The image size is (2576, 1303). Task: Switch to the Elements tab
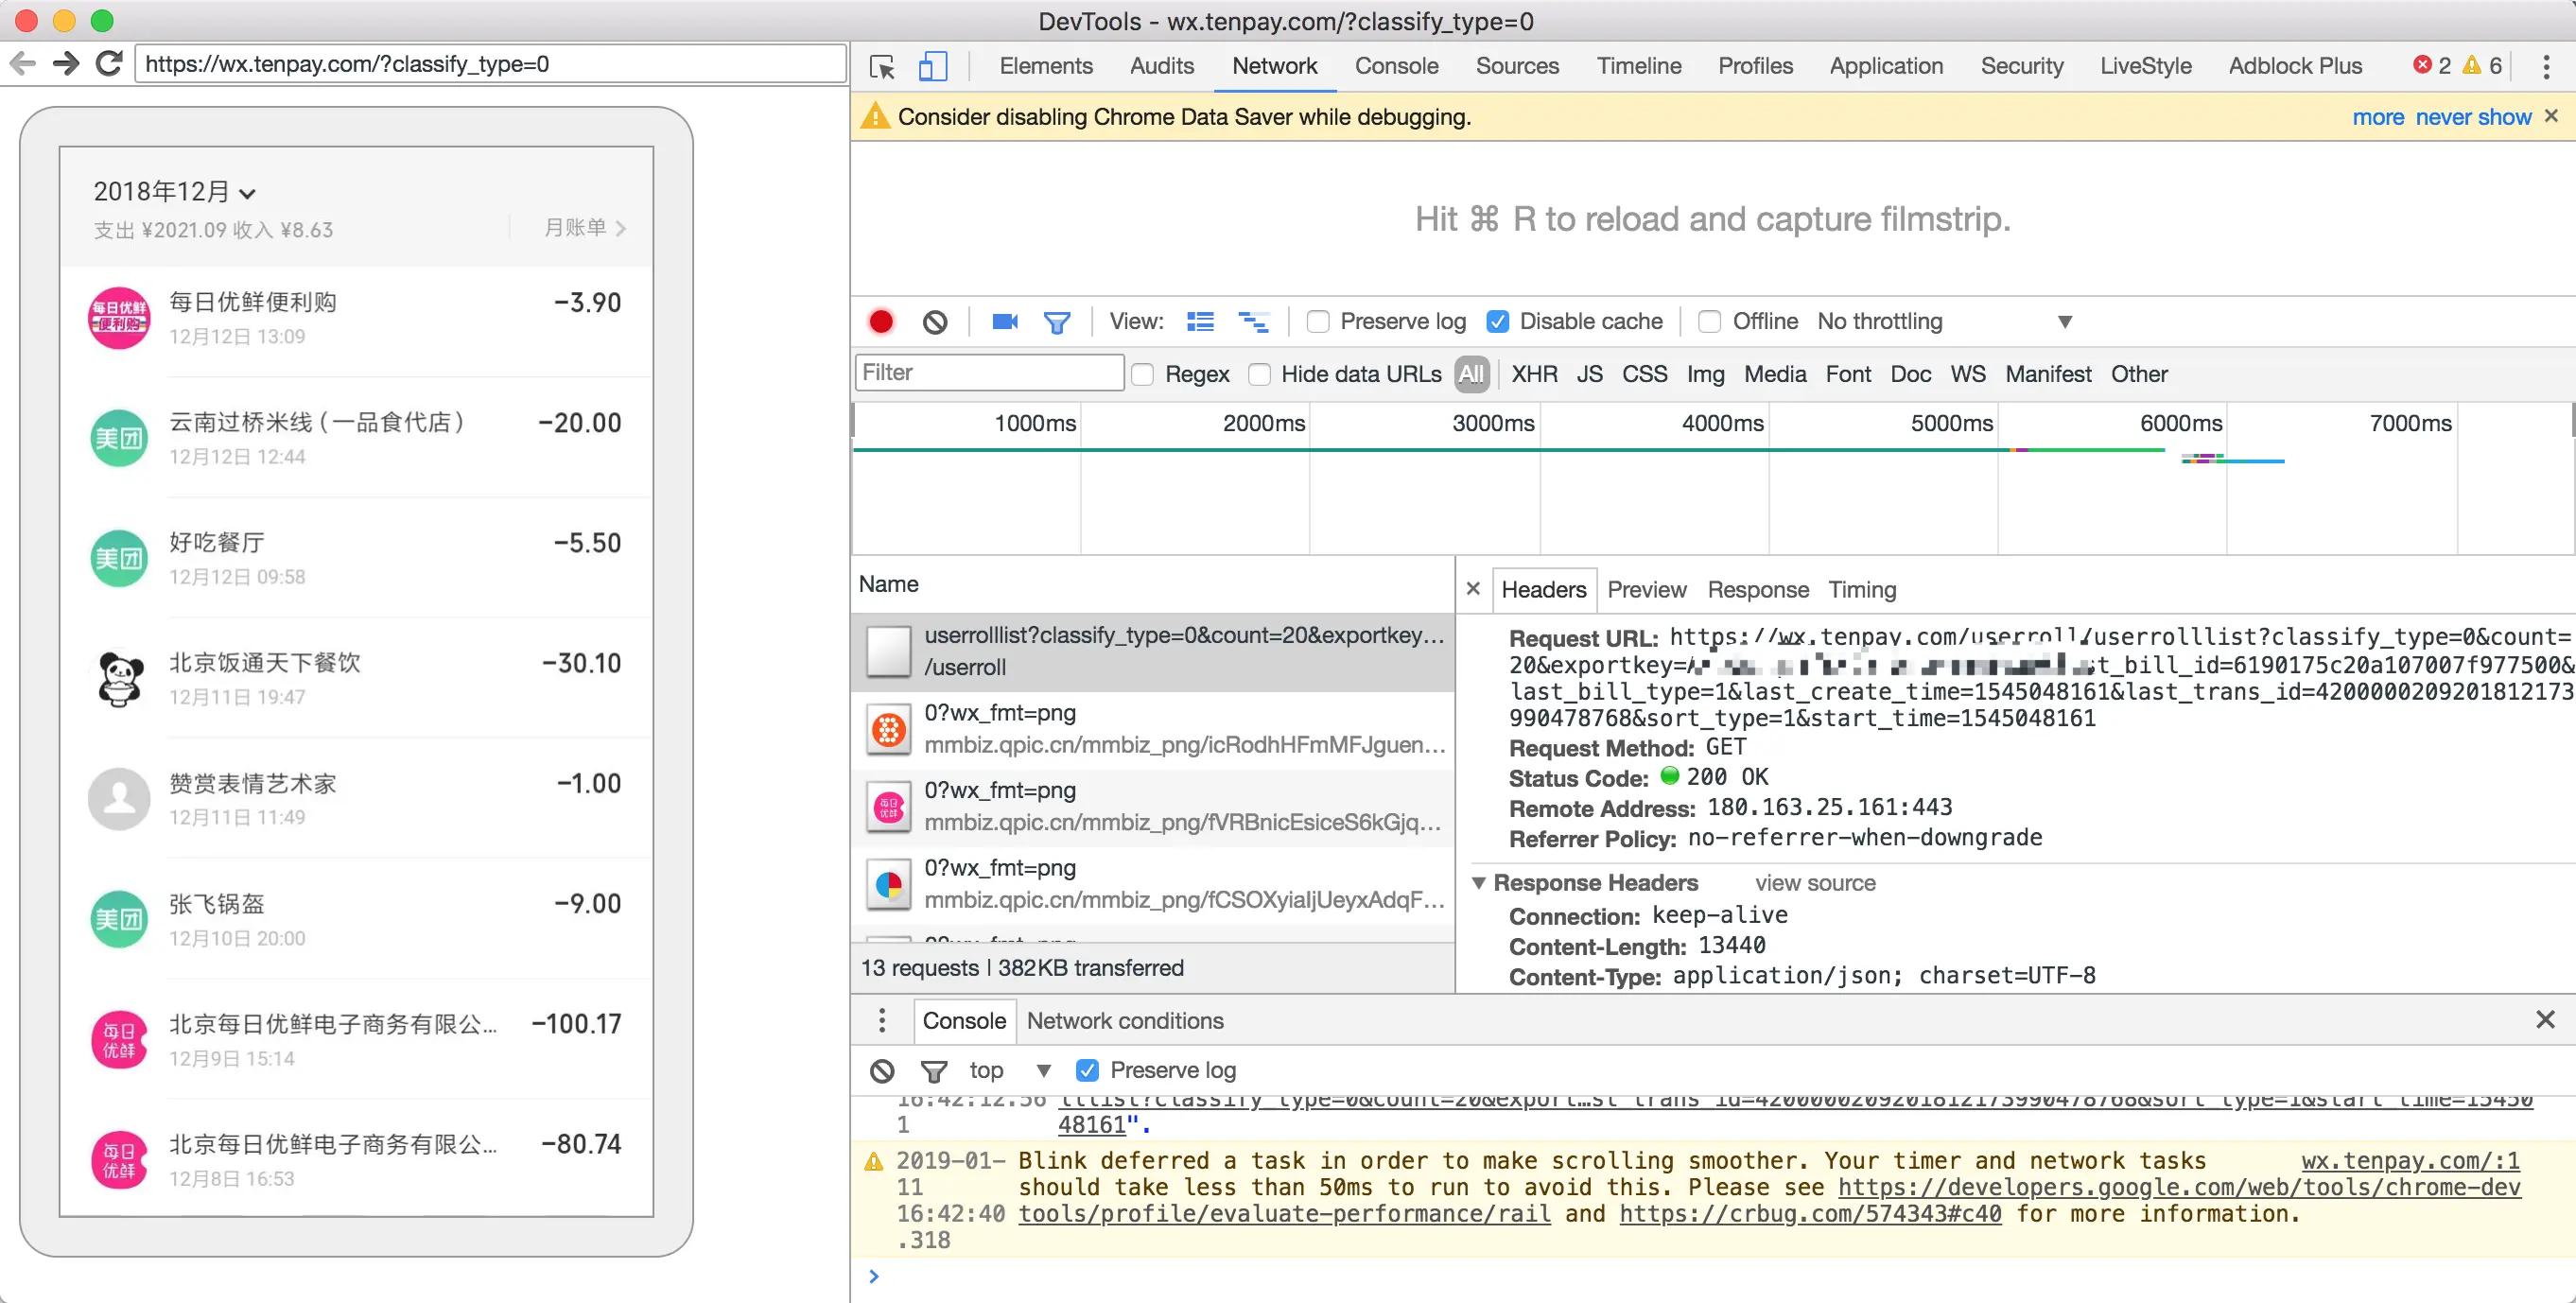[1045, 66]
